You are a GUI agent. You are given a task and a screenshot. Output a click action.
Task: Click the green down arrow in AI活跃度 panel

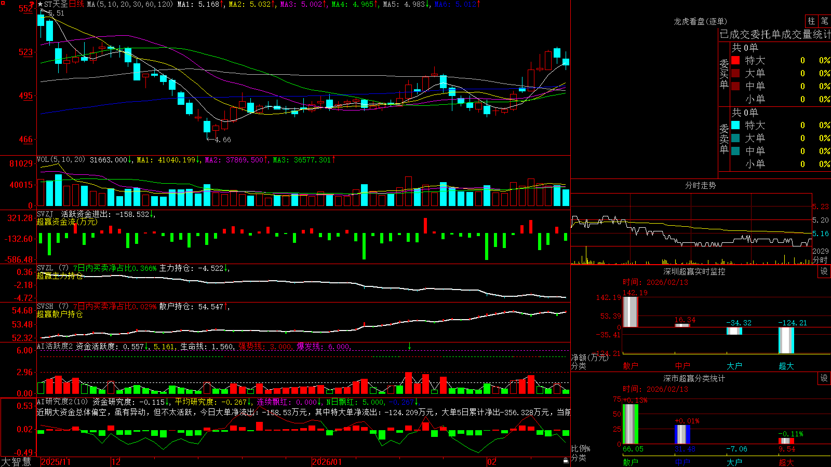tap(409, 346)
